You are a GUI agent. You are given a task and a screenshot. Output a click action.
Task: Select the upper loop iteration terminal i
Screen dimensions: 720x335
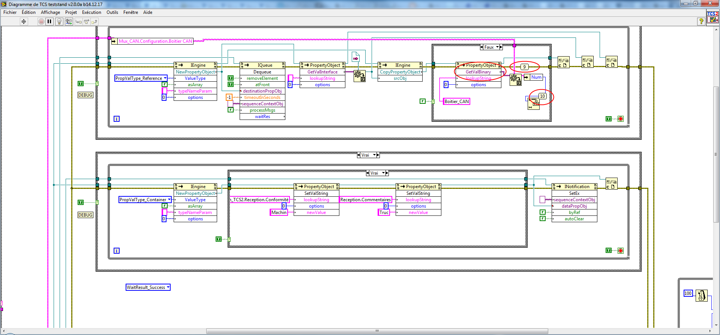[x=117, y=119]
